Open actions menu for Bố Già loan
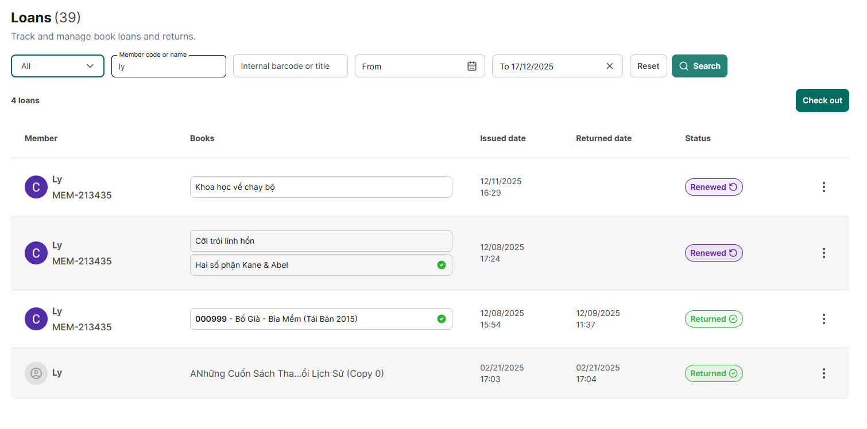867x429 pixels. [824, 319]
